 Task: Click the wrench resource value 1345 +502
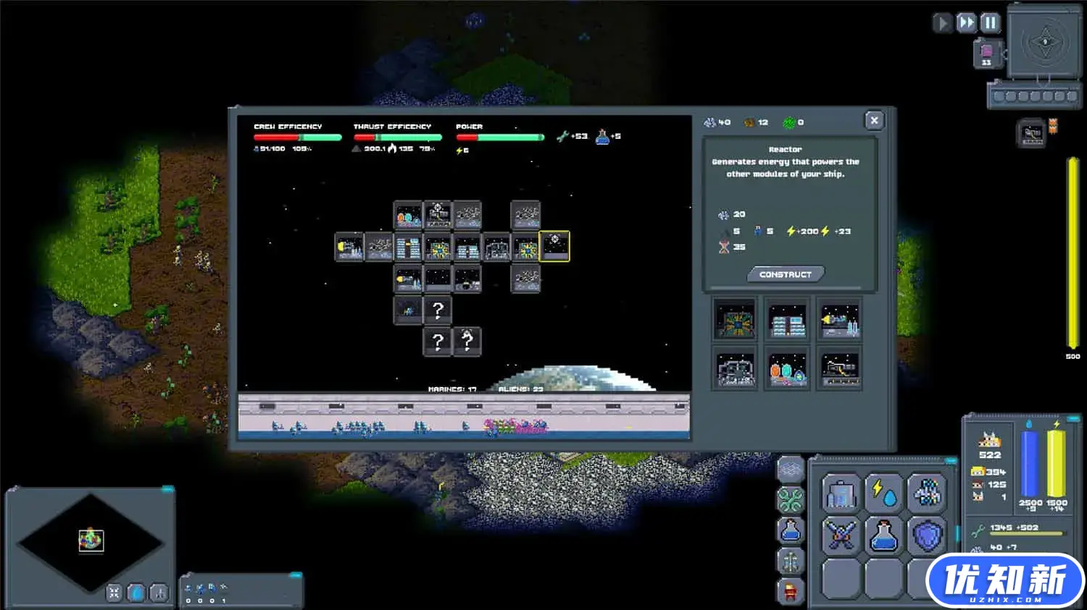1015,528
